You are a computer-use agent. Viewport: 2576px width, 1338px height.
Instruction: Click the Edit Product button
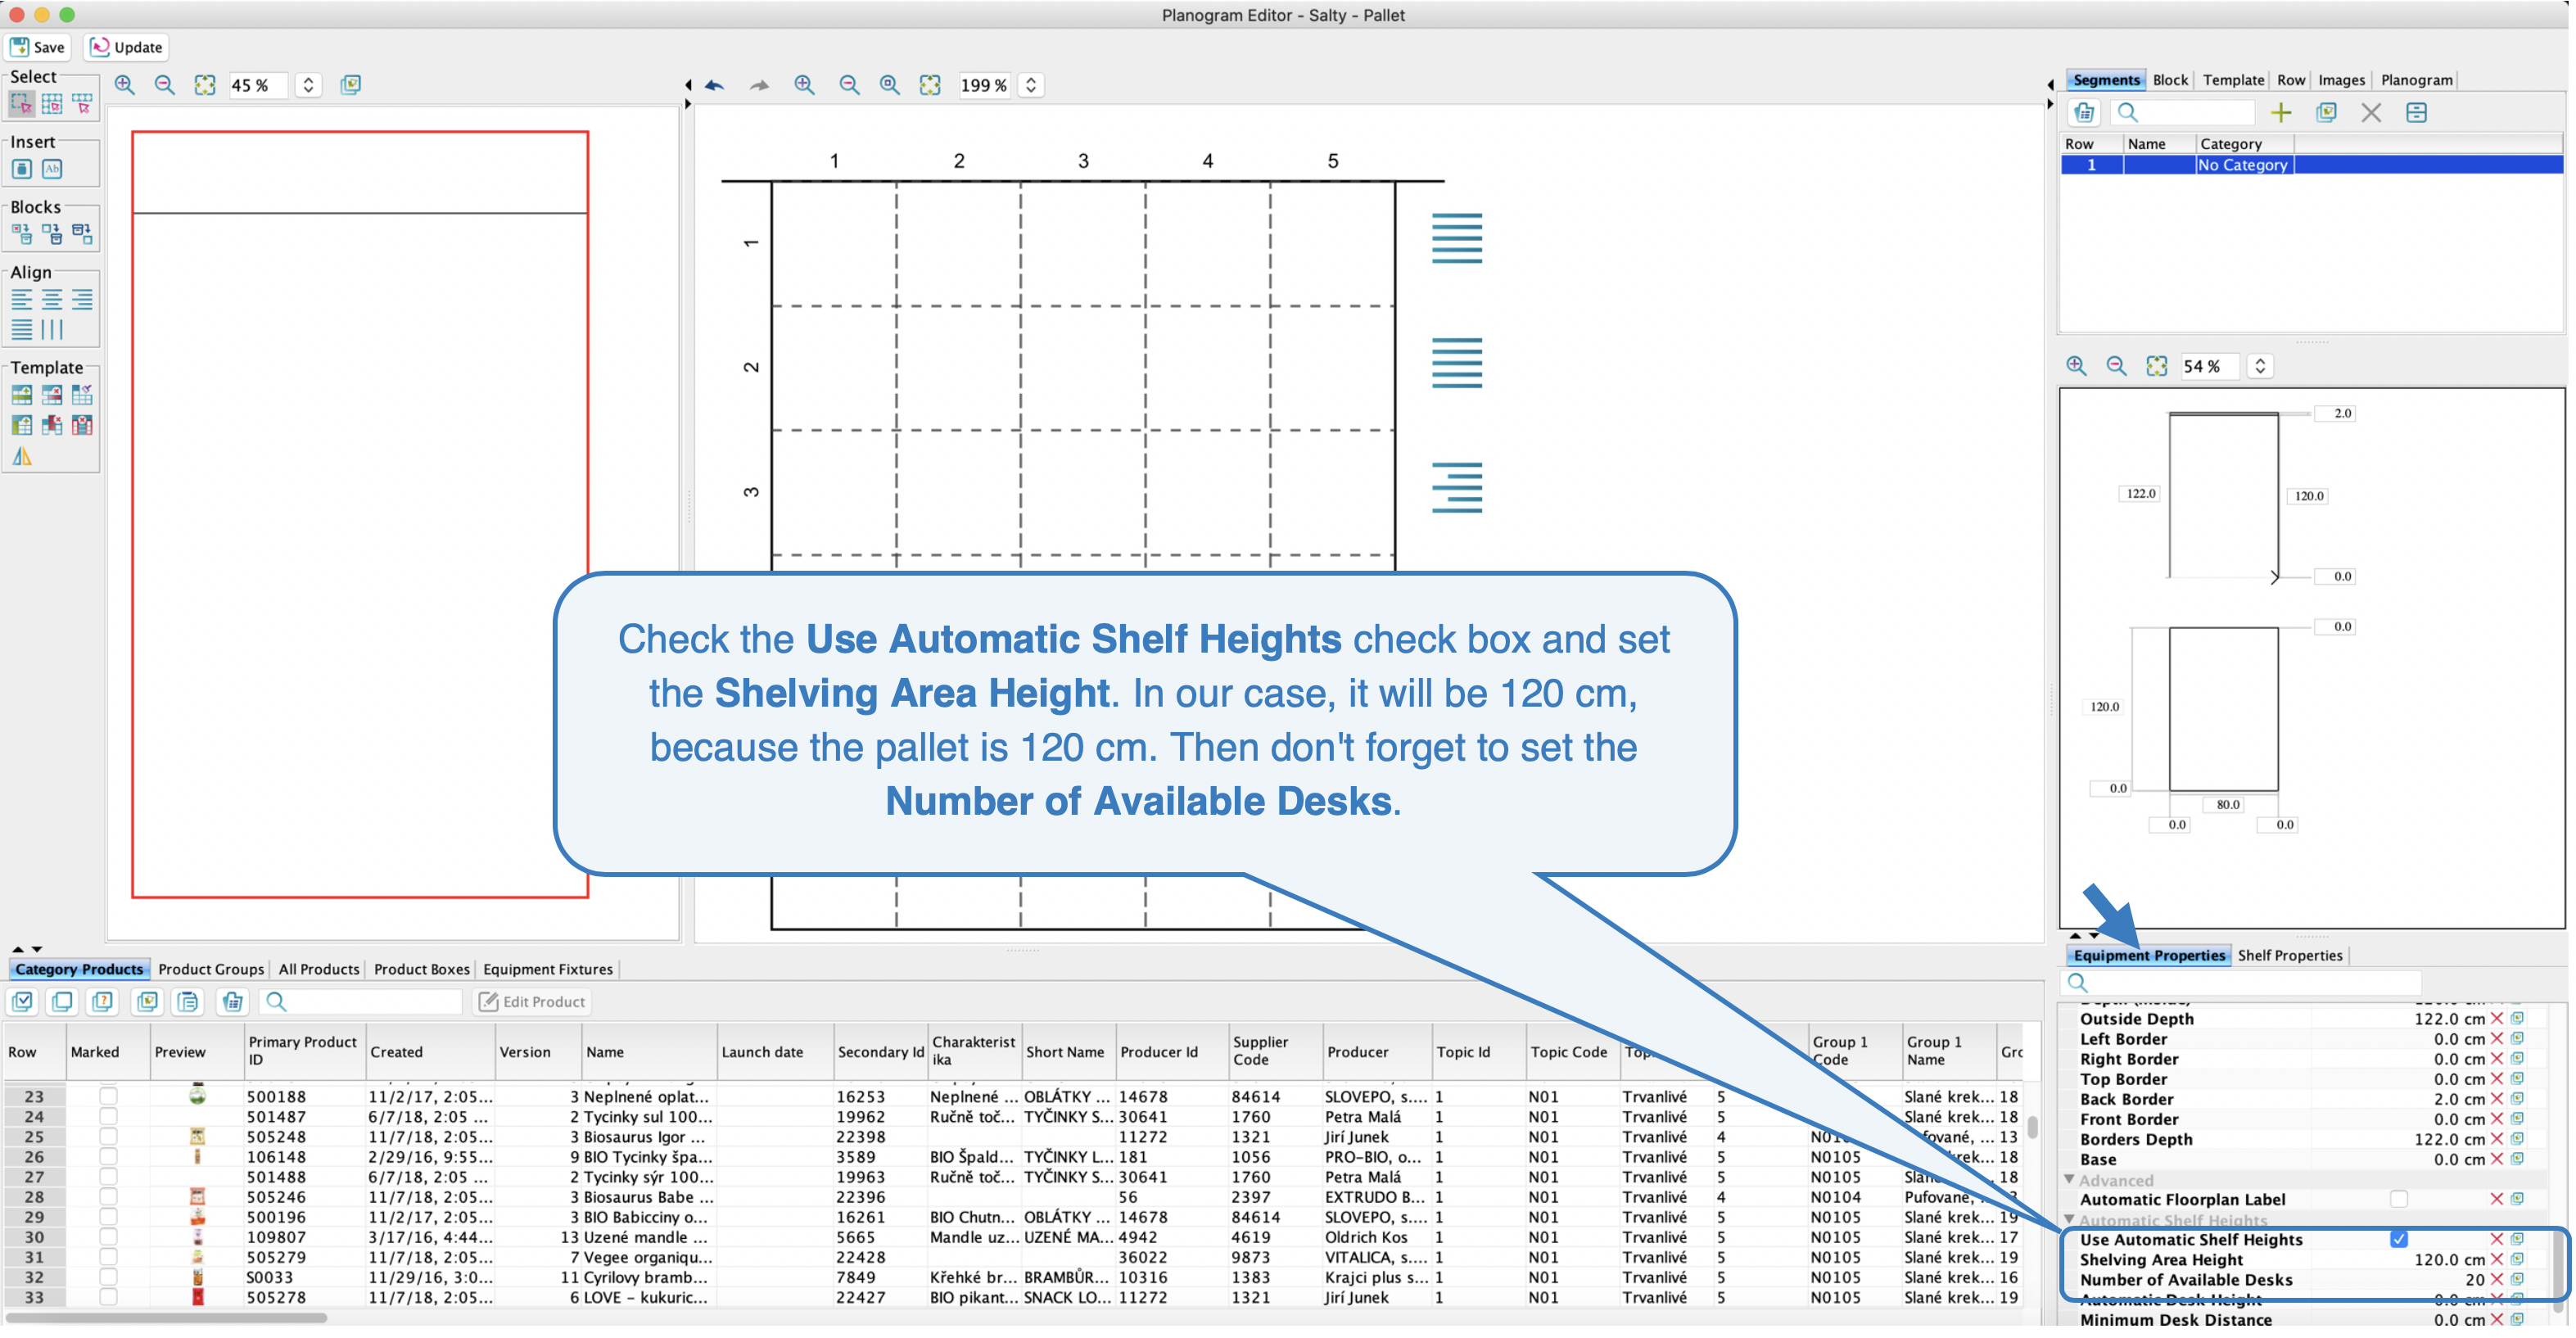532,1001
